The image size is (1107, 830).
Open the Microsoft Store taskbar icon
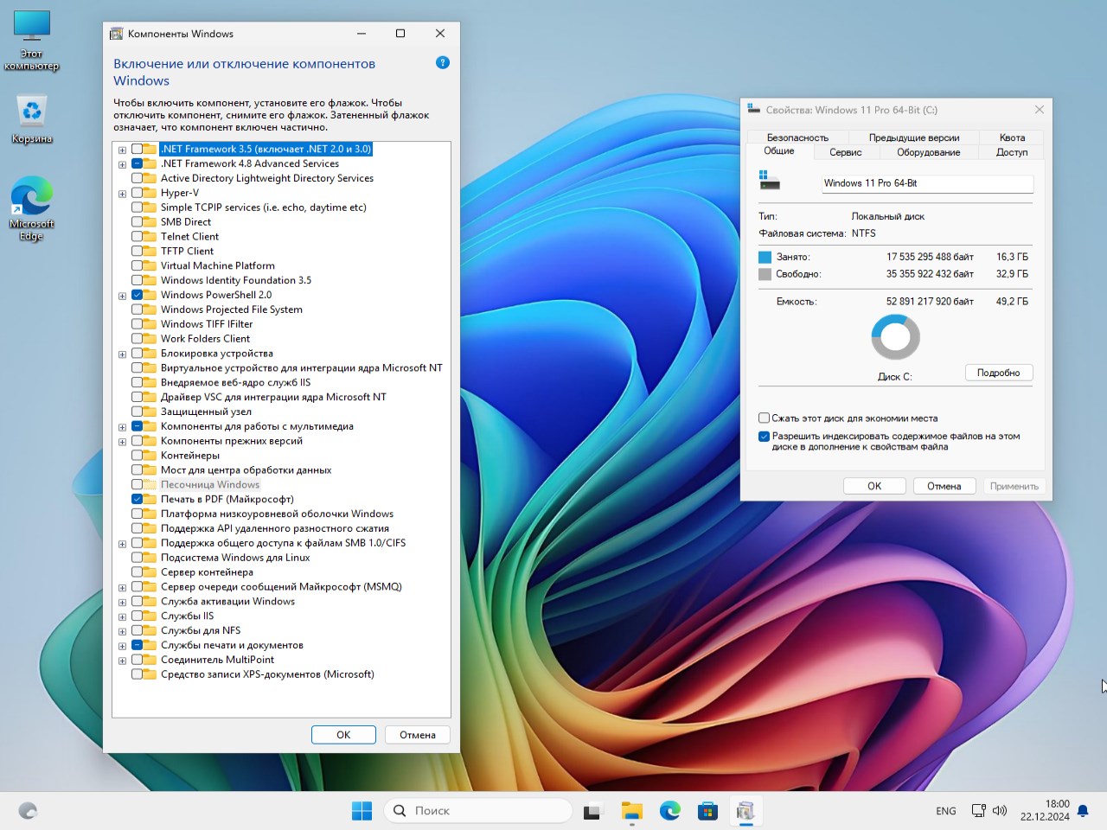(707, 811)
